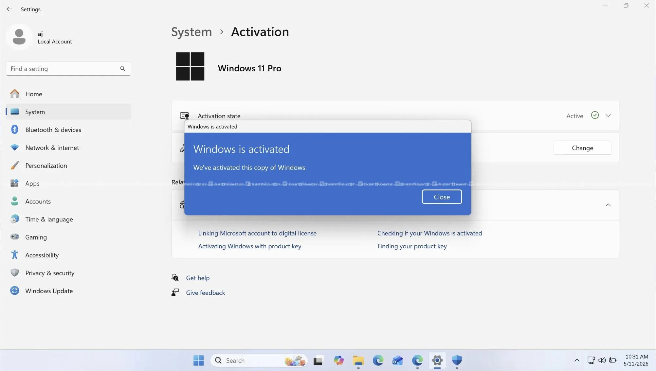The image size is (656, 371).
Task: Click the Home house icon in sidebar
Action: [x=15, y=94]
